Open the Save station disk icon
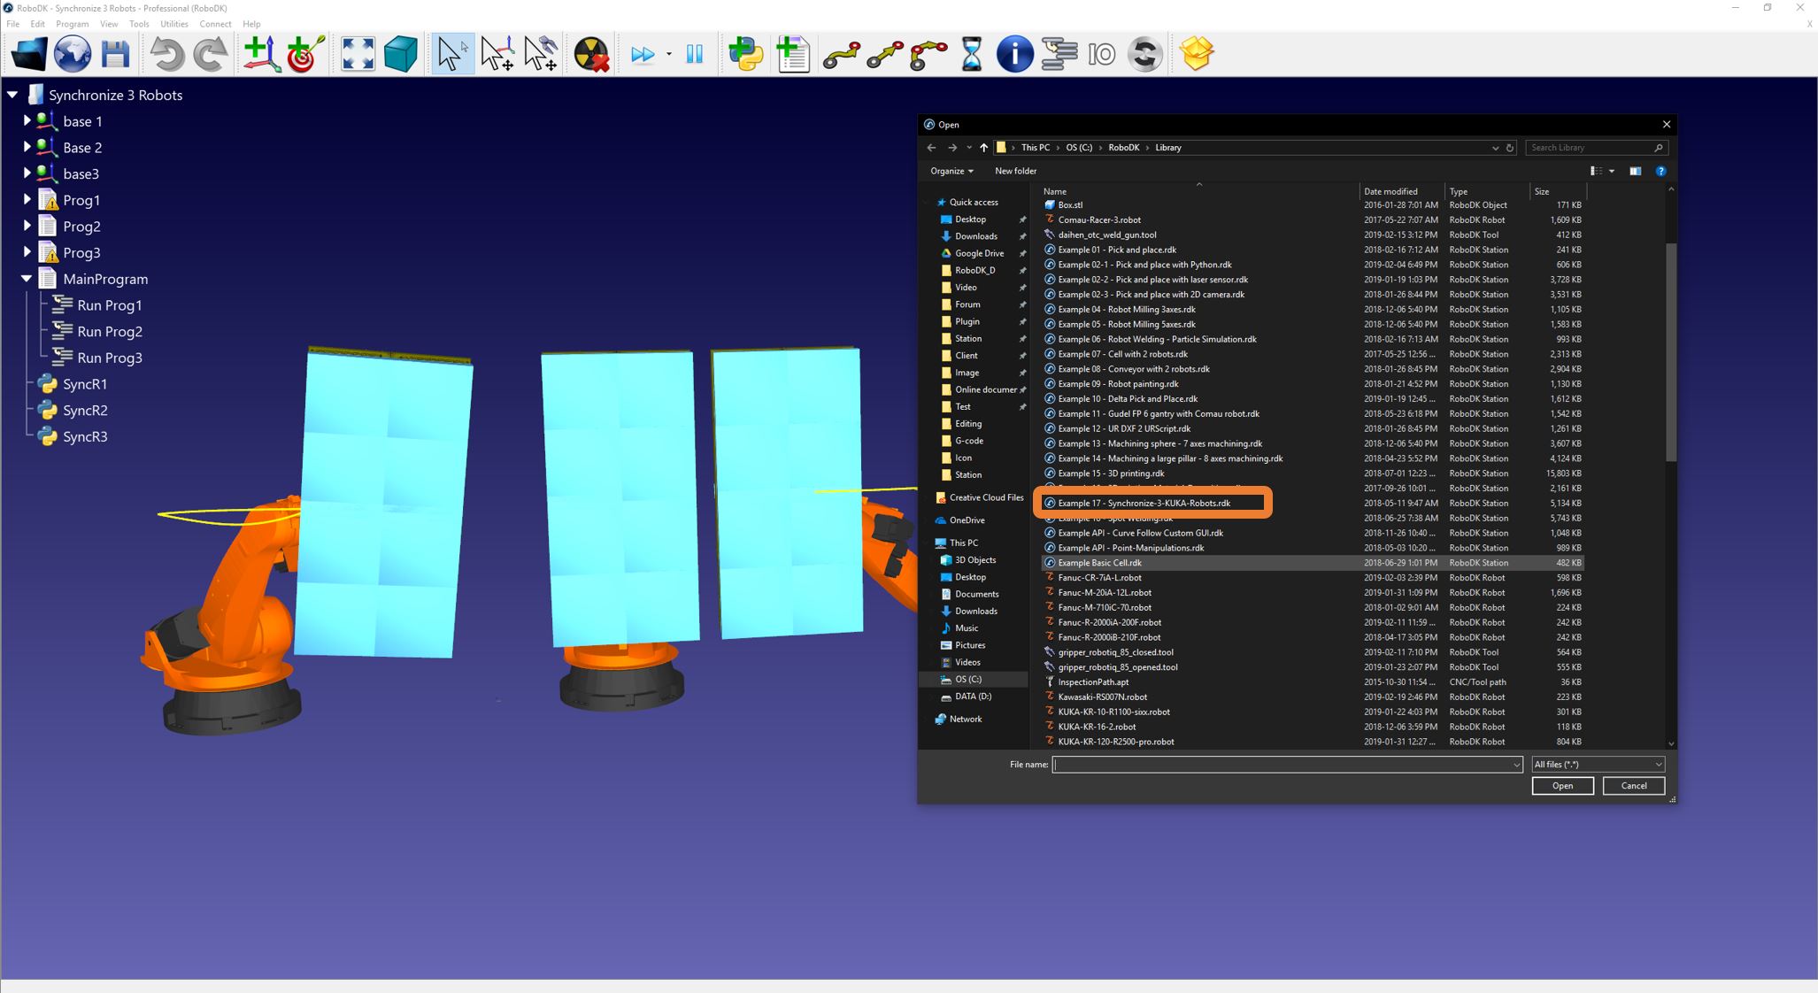Viewport: 1818px width, 993px height. coord(115,54)
